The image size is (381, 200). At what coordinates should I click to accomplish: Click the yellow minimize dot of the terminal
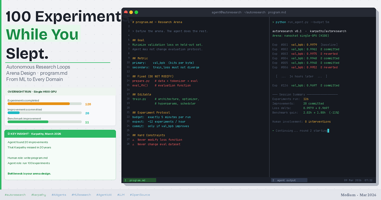pyautogui.click(x=131, y=12)
